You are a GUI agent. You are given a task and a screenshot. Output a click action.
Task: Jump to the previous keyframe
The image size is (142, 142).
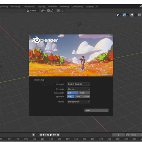click(44, 135)
